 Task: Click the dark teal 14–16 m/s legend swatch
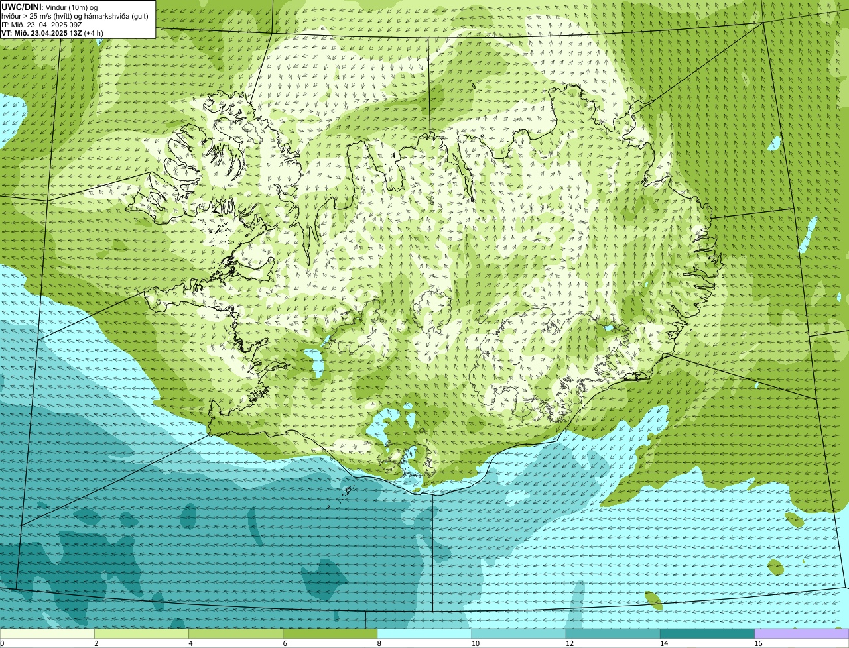(708, 634)
